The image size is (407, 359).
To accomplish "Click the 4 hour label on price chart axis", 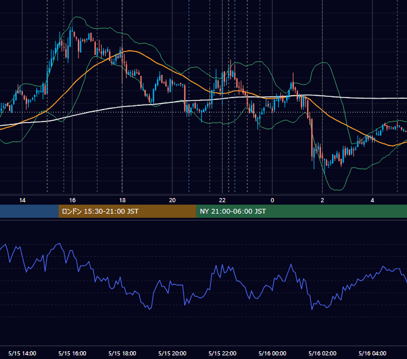I will point(372,200).
